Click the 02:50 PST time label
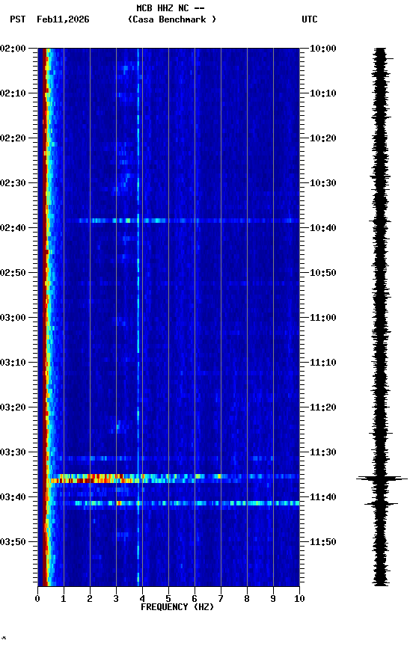This screenshot has width=413, height=646. pos(13,273)
